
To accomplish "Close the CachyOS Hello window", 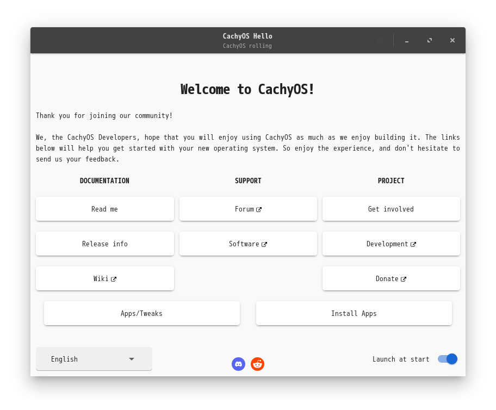I will point(452,40).
